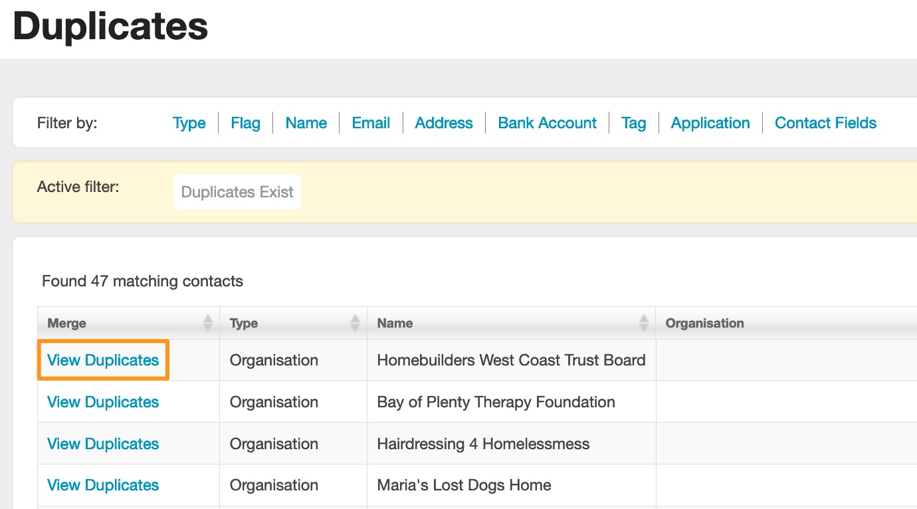View duplicates for Bay of Plenty Therapy Foundation

click(x=103, y=402)
